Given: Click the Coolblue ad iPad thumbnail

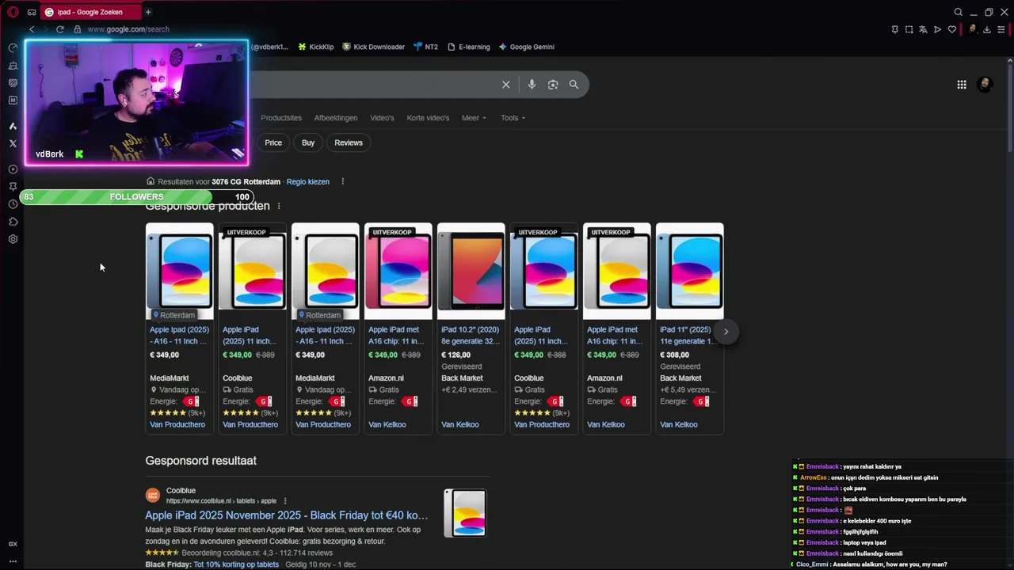Looking at the screenshot, I should [x=465, y=513].
